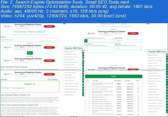Click image icon beside Reverse Image Search sidebar entry

(167, 78)
